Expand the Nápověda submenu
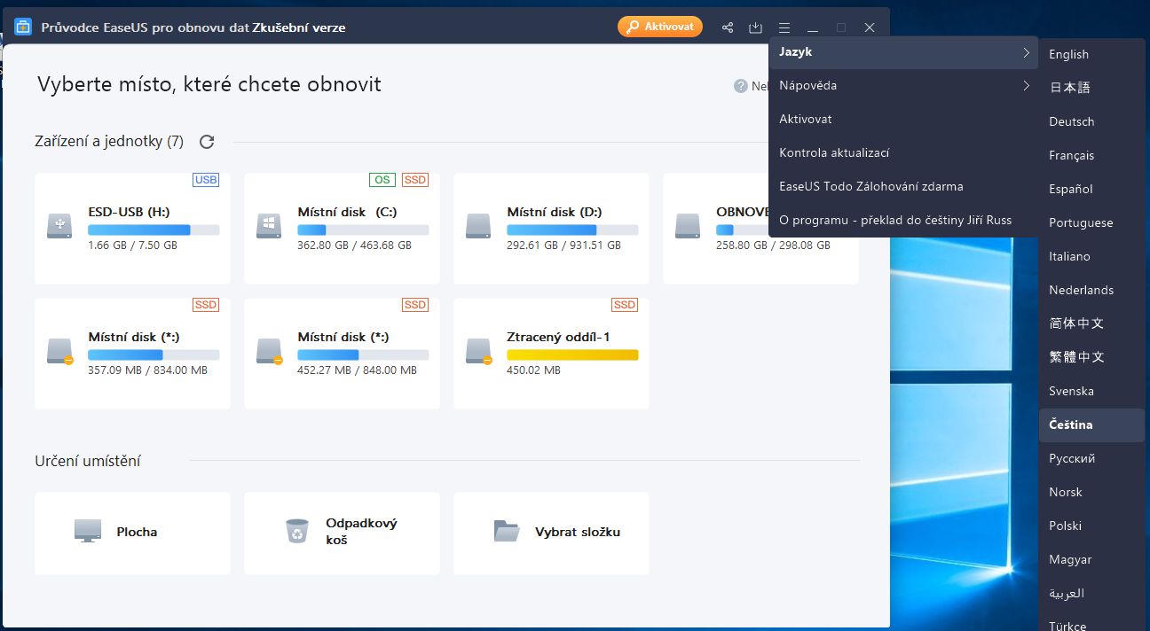The height and width of the screenshot is (631, 1150). pos(903,86)
